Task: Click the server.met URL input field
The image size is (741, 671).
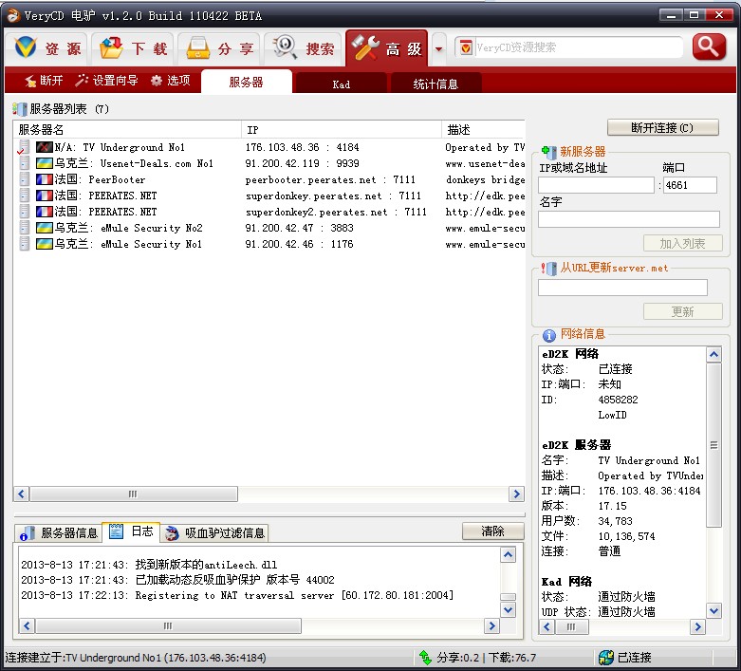Action: click(622, 287)
